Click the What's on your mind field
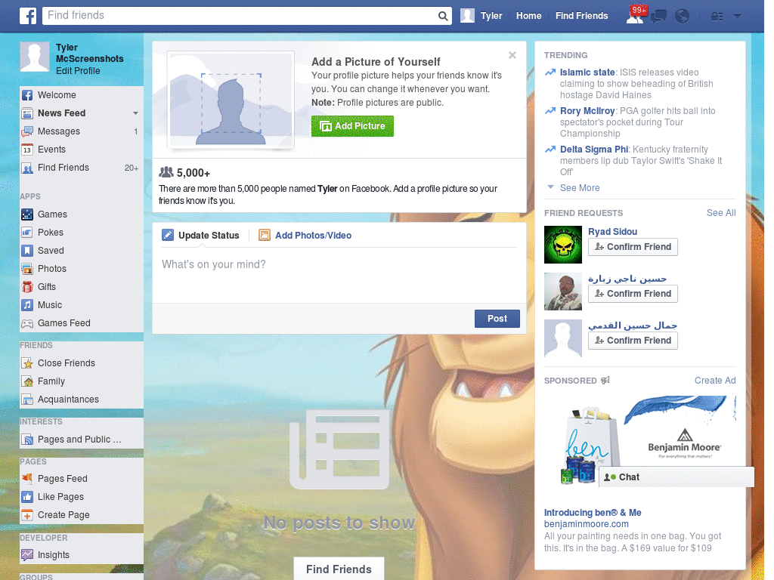Viewport: 774px width, 580px height. pos(339,275)
